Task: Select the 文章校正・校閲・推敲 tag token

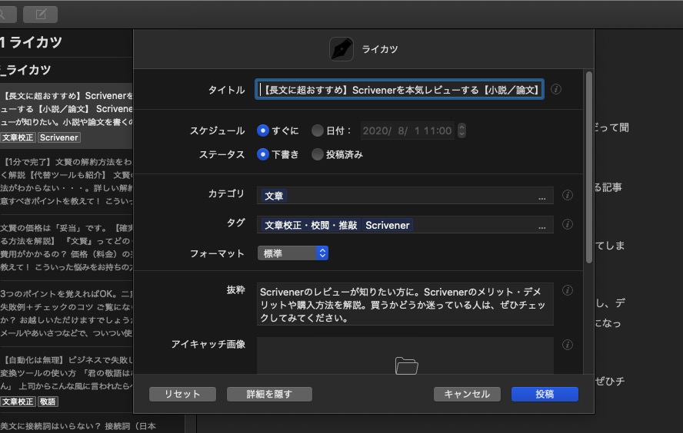Action: (x=311, y=225)
